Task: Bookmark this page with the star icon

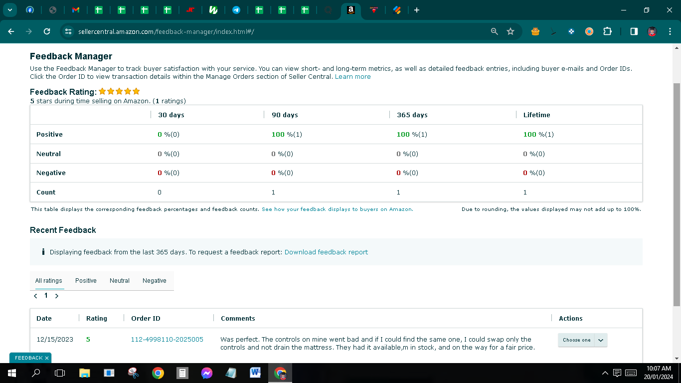Action: 511,31
